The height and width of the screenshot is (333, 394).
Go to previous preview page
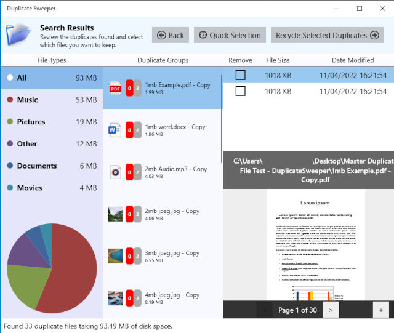264,310
